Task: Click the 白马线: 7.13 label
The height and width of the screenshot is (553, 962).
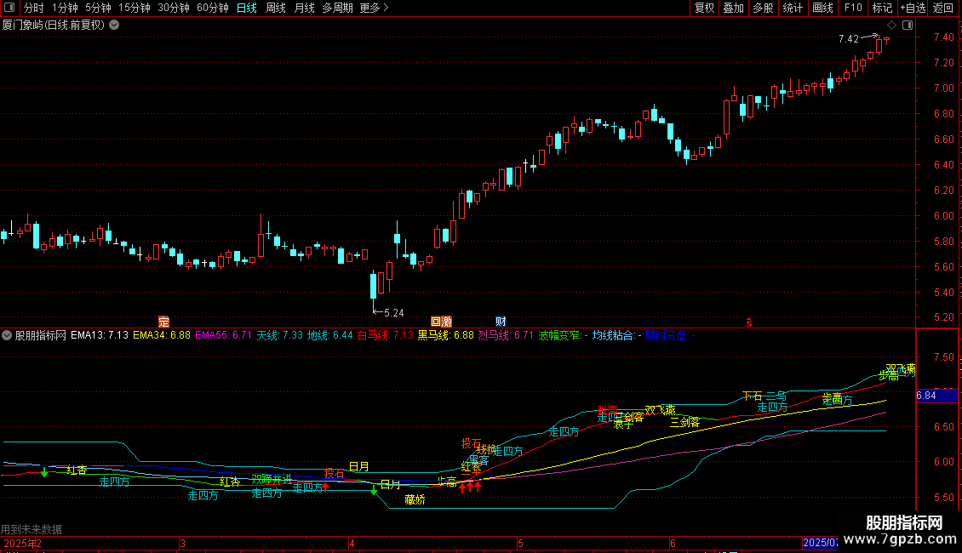Action: 386,335
